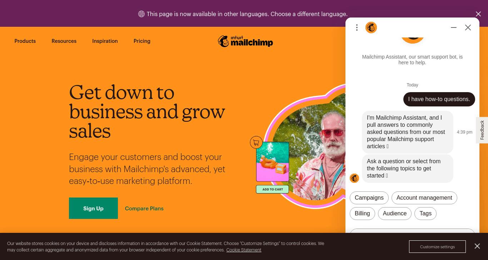Go to the Pricing page
488x260 pixels.
[142, 41]
